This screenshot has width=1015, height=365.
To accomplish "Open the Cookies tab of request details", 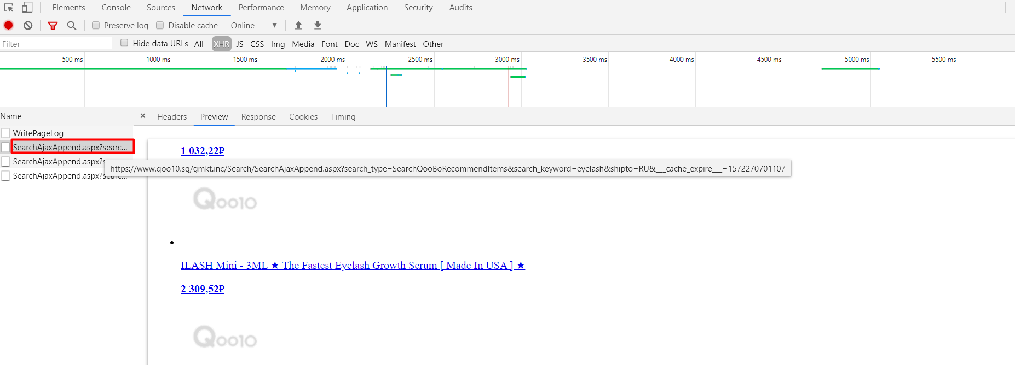I will pos(303,116).
